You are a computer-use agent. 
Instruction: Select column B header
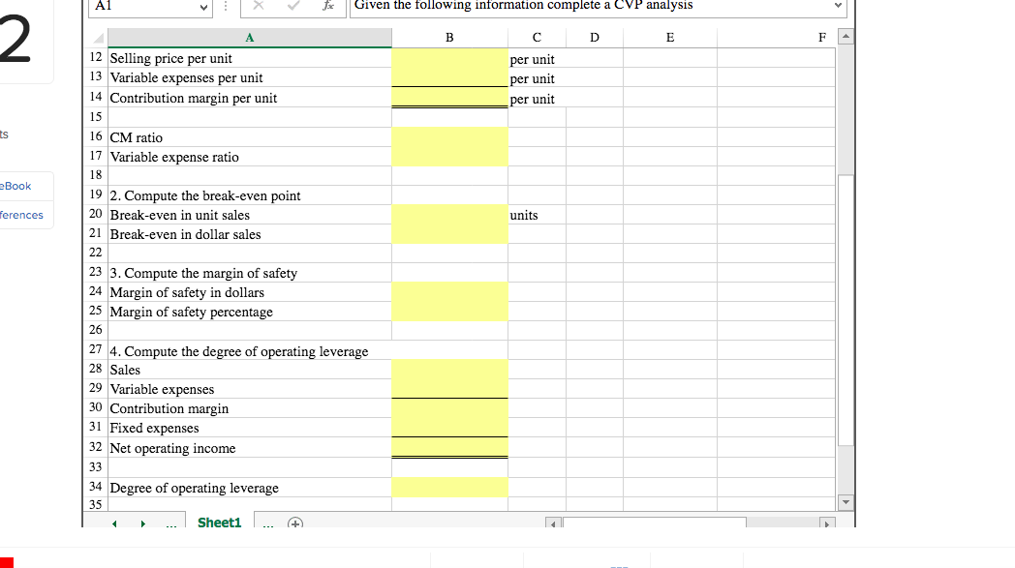(x=449, y=38)
